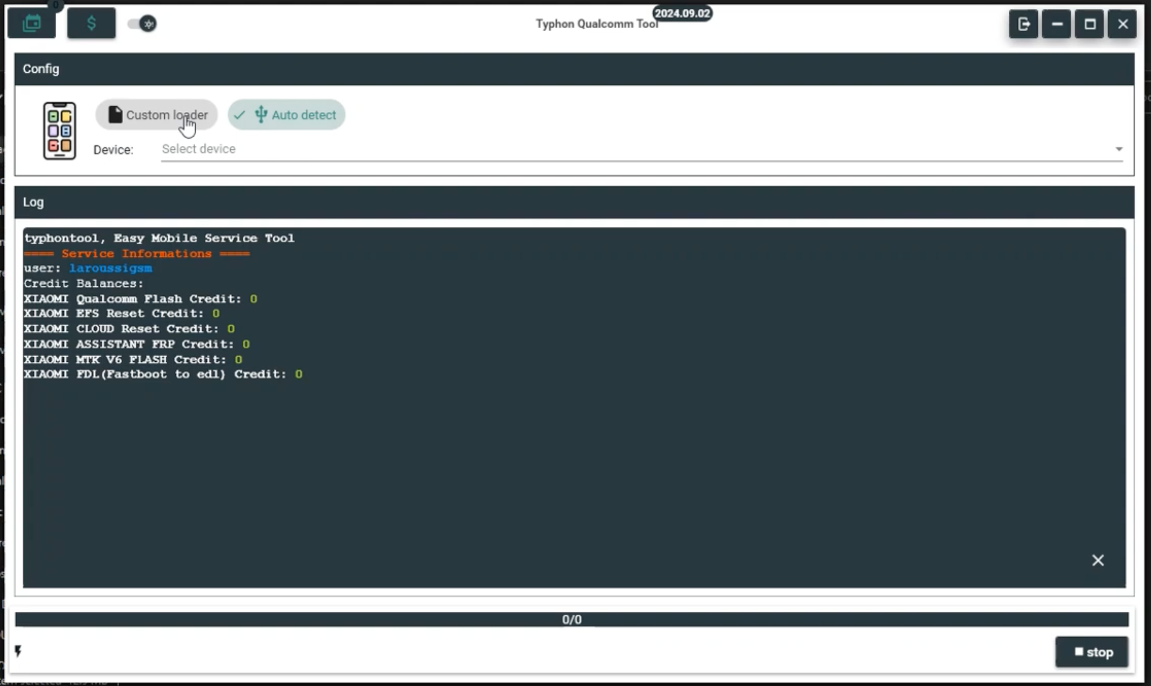Click the XIAOMI ASSISTANT FRP Credit line

tap(136, 344)
